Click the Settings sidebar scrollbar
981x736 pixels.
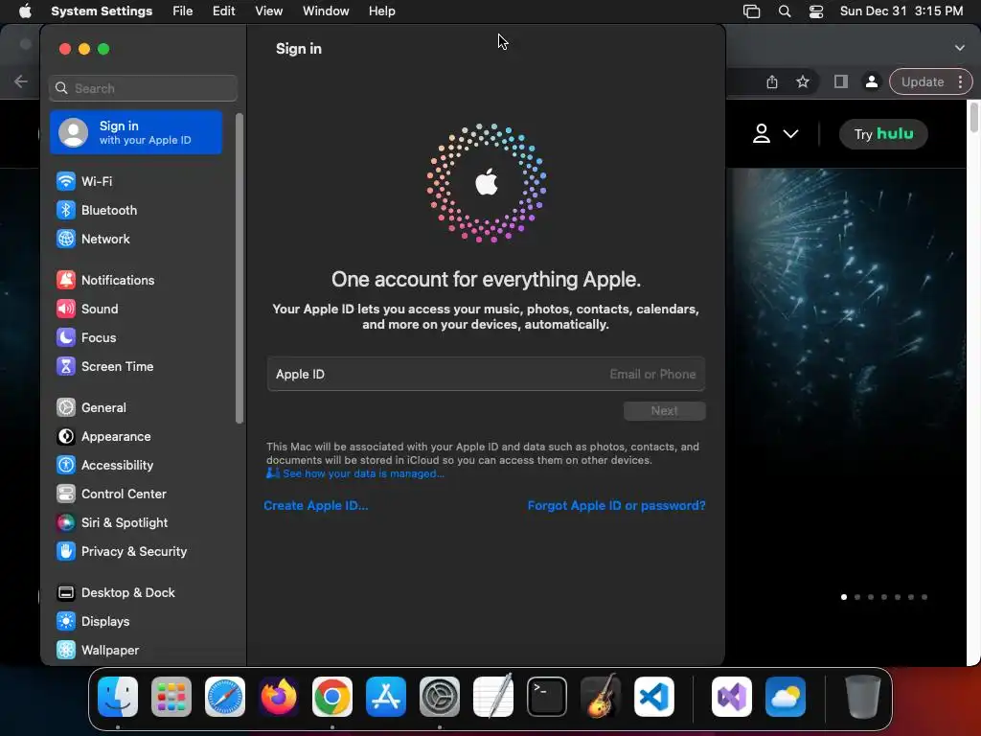pos(239,268)
